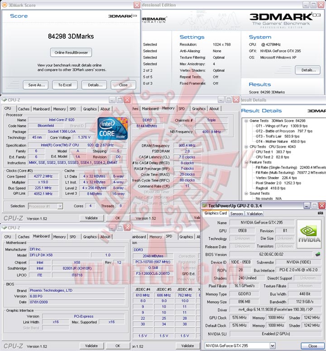Click the GPU-Z Name field value
The height and width of the screenshot is (351, 326).
pos(262,223)
